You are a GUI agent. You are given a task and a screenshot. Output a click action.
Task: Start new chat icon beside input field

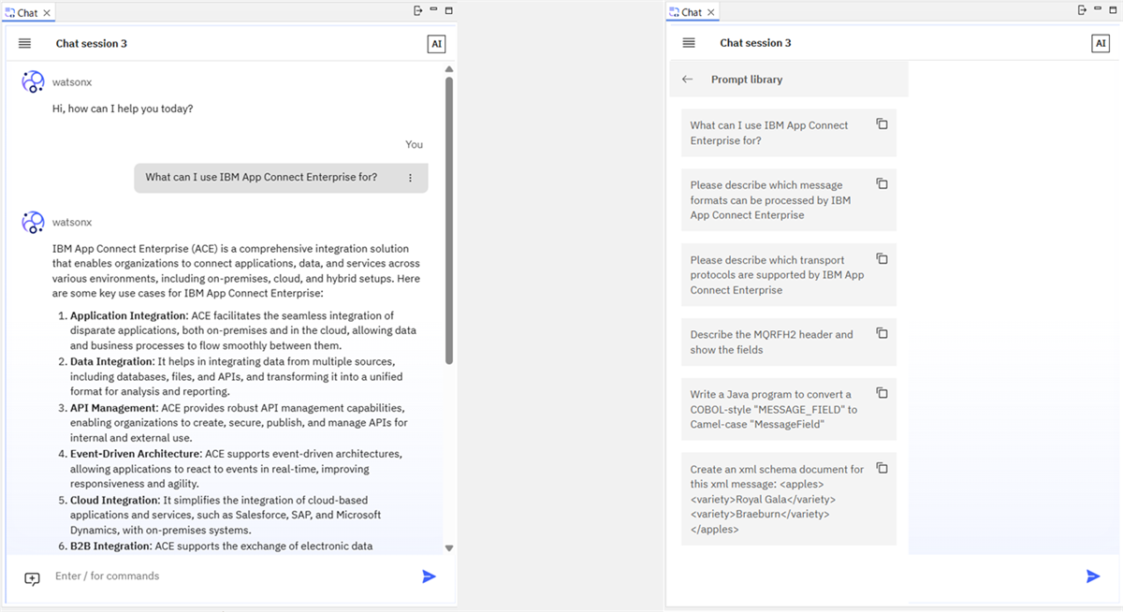click(32, 578)
